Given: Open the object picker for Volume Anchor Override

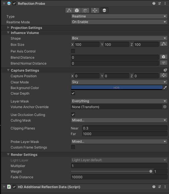Looking at the screenshot, I should click(x=165, y=107).
